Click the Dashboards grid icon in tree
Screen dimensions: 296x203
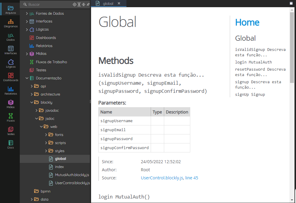coord(32,38)
